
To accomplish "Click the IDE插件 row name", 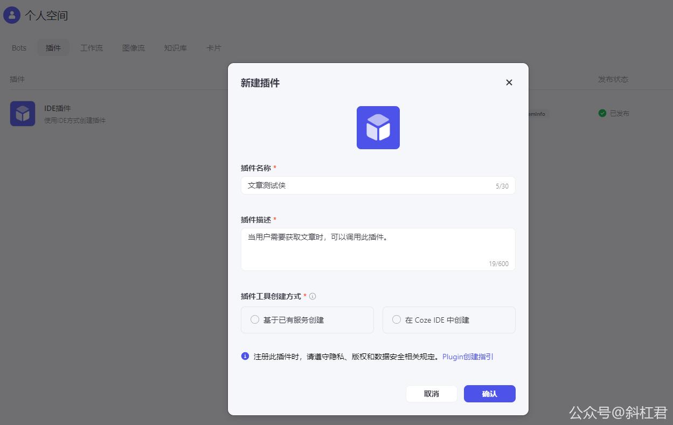I will click(58, 108).
